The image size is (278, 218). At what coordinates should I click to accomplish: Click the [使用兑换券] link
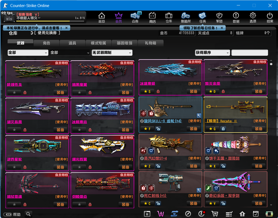coord(47,33)
